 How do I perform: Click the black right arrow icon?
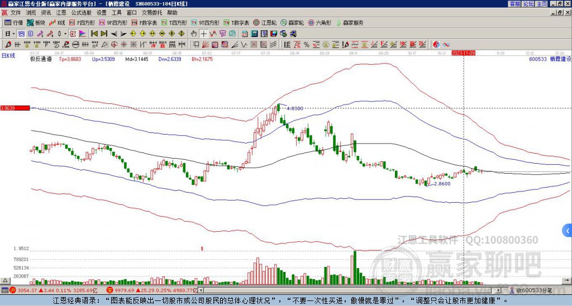coord(123,34)
